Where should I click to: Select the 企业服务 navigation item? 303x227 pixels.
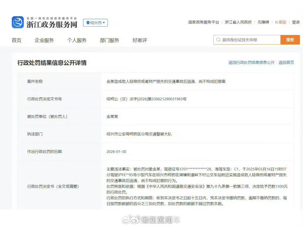[x=44, y=40]
